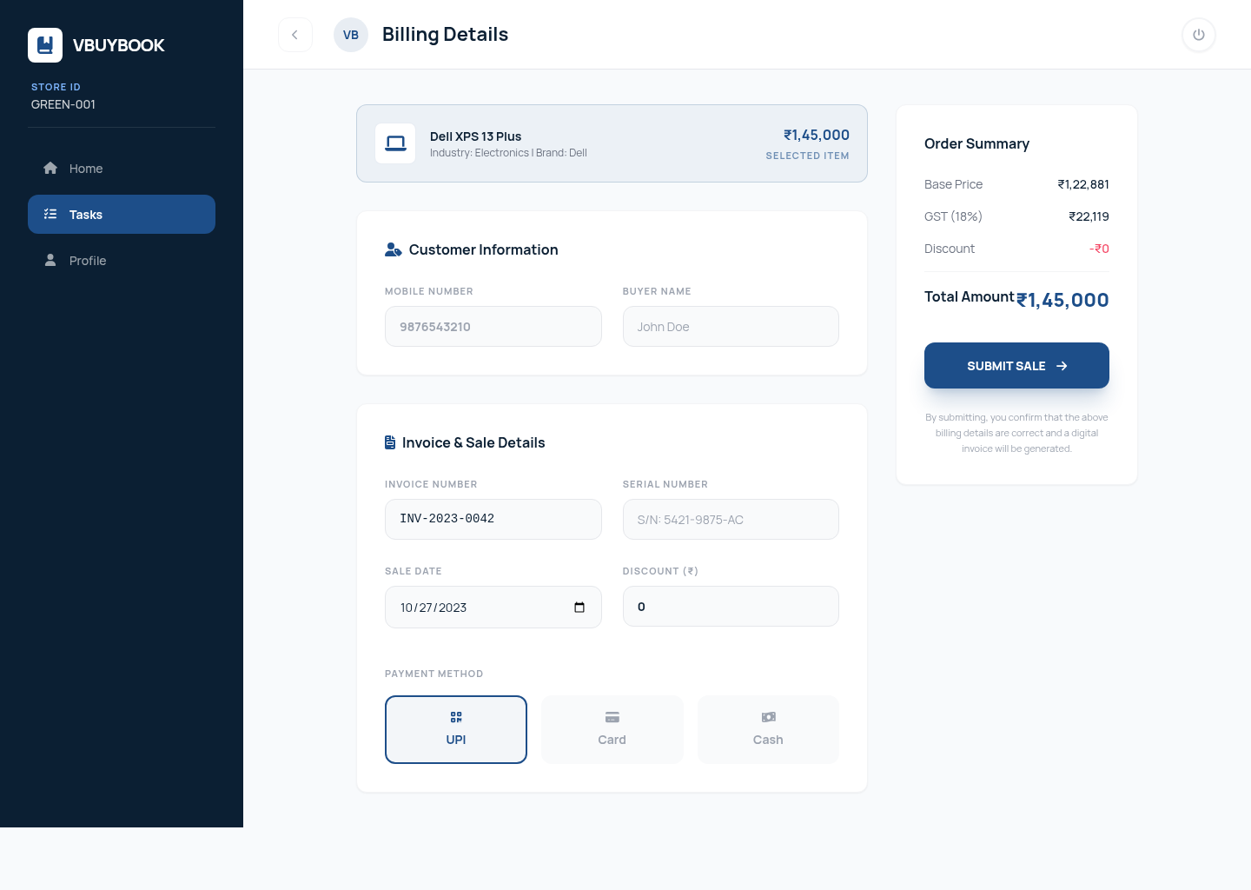Open the calendar picker in Sale Date
The height and width of the screenshot is (890, 1251).
coord(579,608)
